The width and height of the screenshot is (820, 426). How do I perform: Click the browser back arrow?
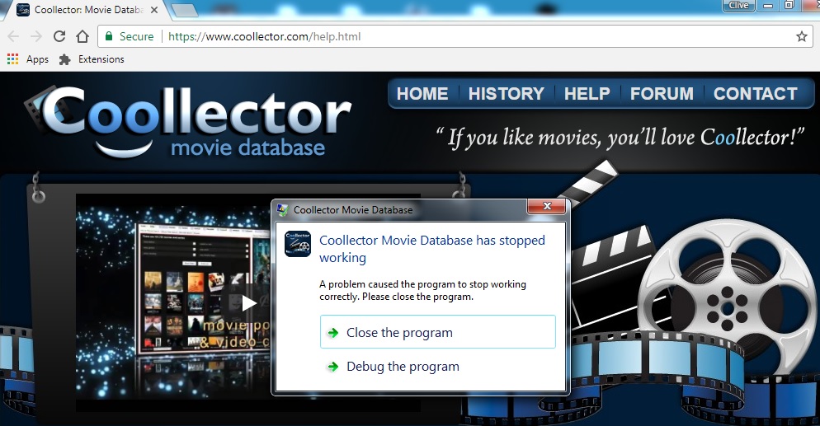(13, 36)
